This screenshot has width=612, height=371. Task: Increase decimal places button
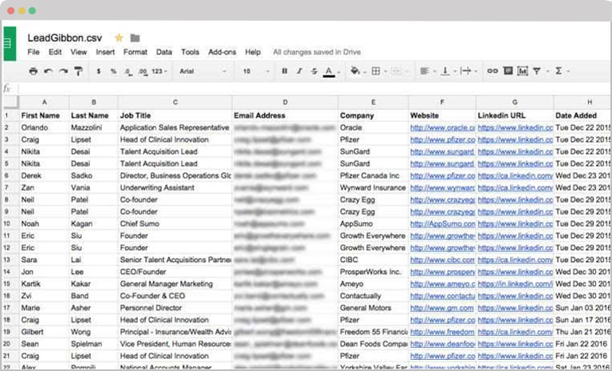pos(143,72)
